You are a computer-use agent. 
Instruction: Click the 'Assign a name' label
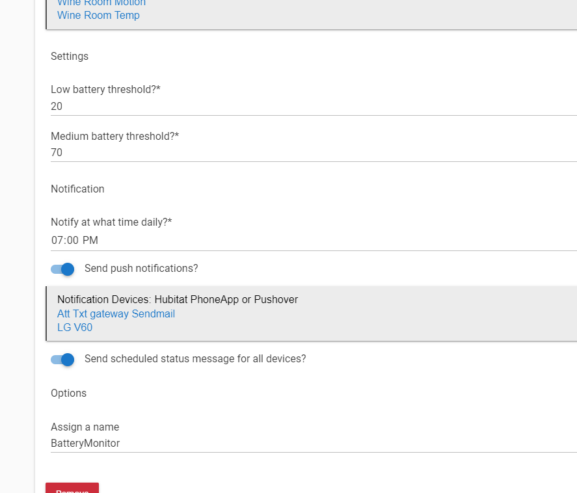click(85, 427)
